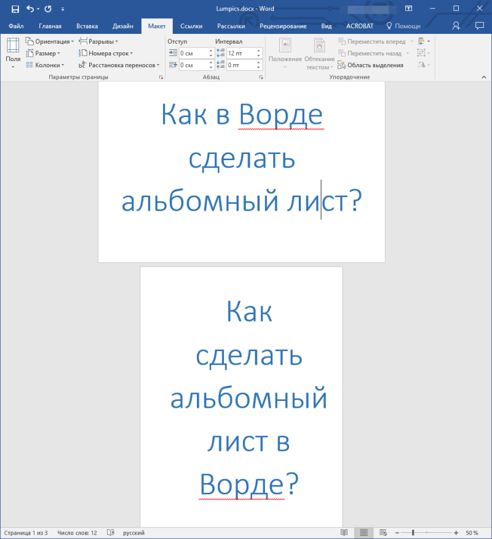The image size is (492, 539).
Task: Click the left indent field showing 0 см
Action: (194, 53)
